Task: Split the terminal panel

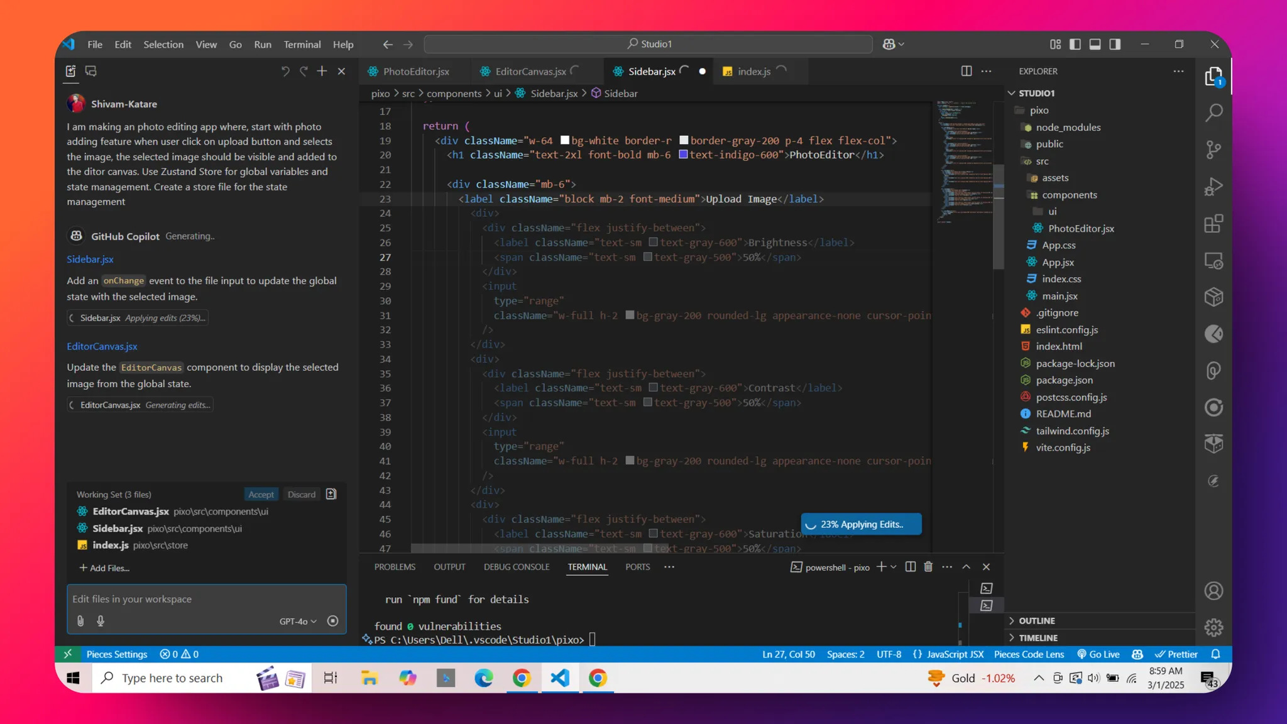Action: click(910, 567)
